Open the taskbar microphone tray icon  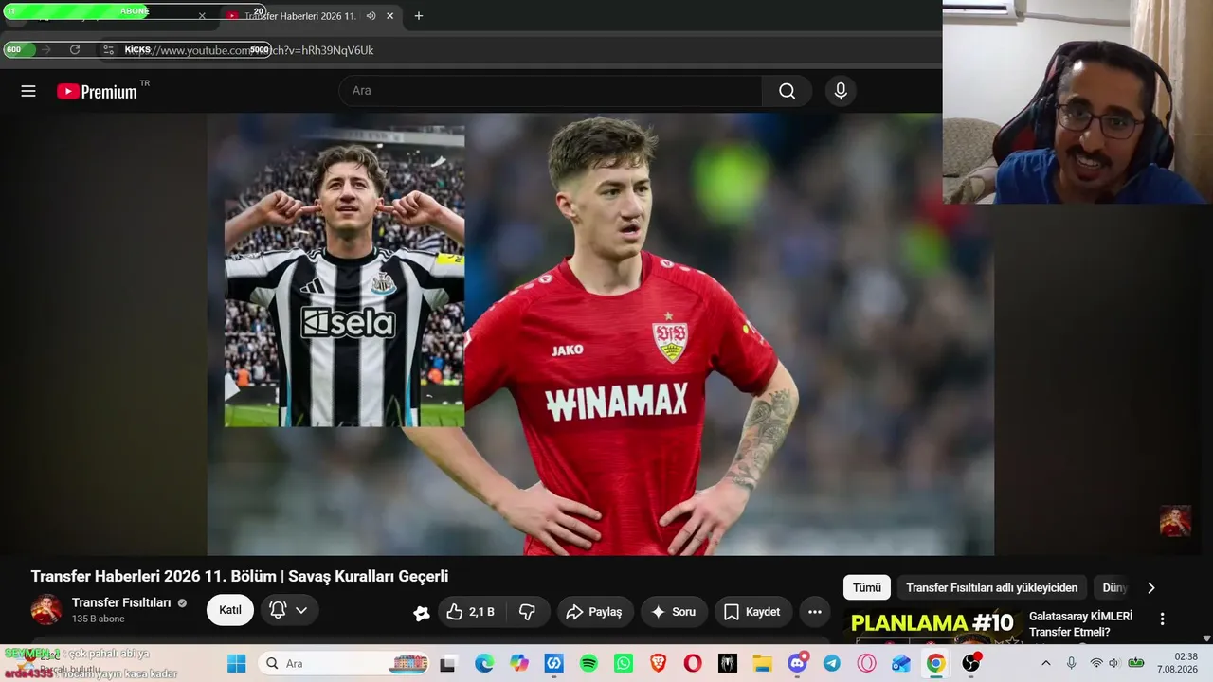pos(1071,663)
